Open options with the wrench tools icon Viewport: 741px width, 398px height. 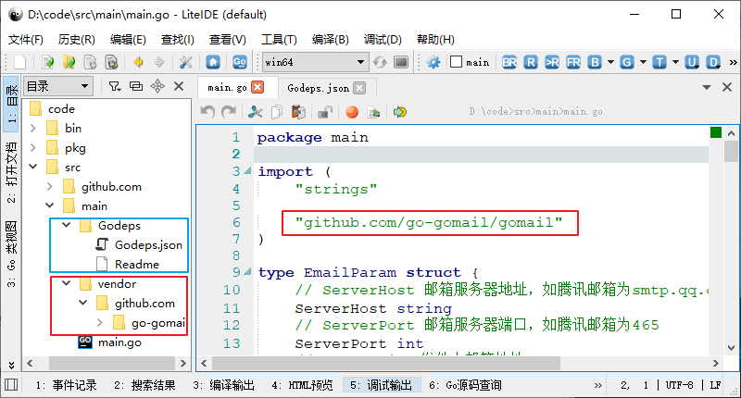pos(186,62)
